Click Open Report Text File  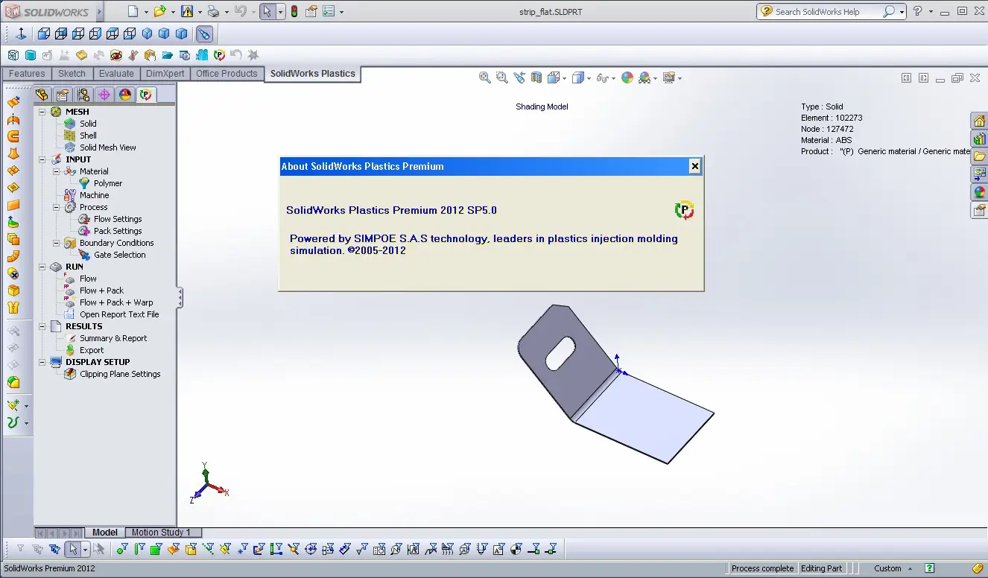point(119,314)
